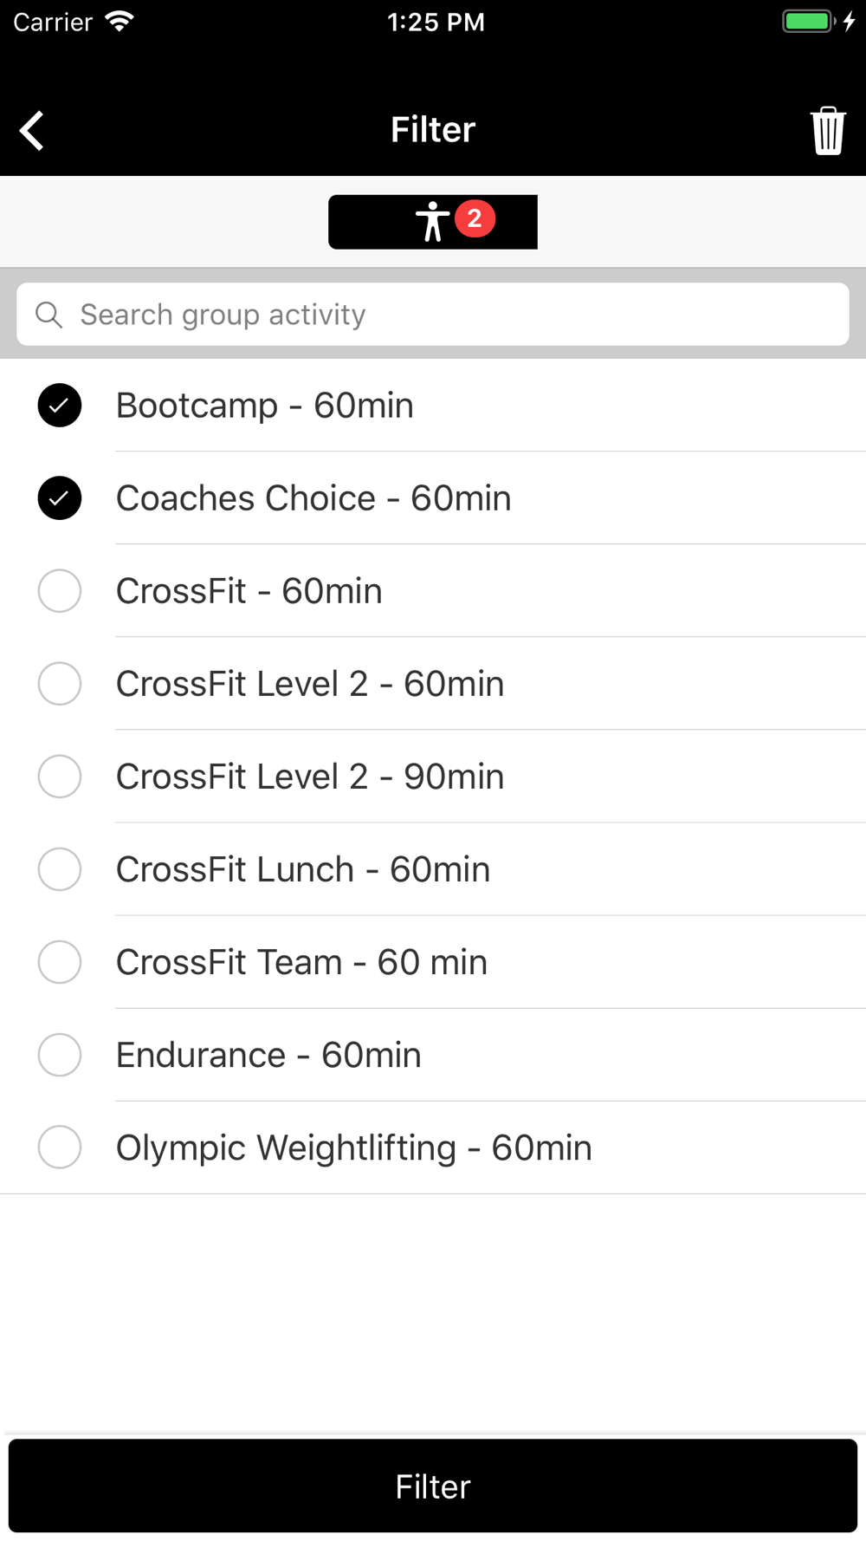Check the Endurance - 60min activity
The width and height of the screenshot is (866, 1541).
tap(60, 1055)
